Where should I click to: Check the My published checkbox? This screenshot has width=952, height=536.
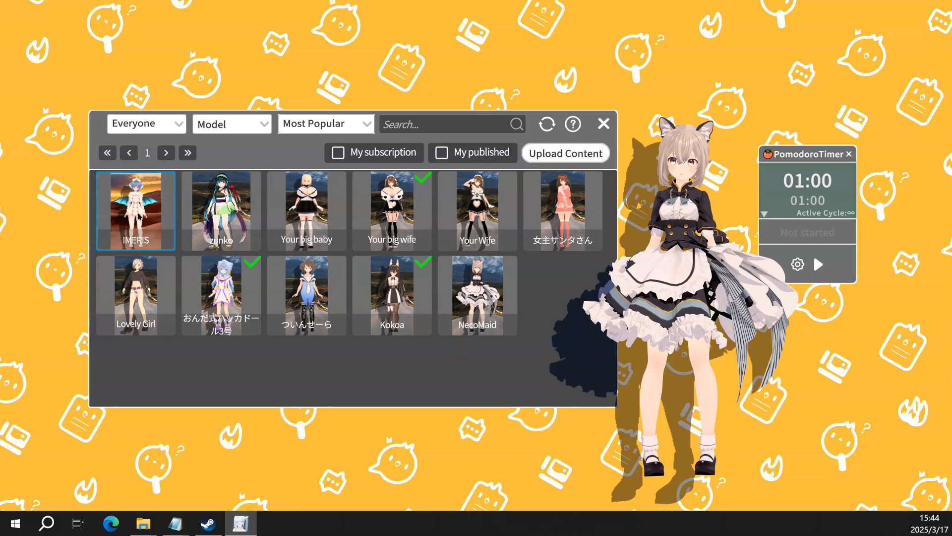[441, 152]
